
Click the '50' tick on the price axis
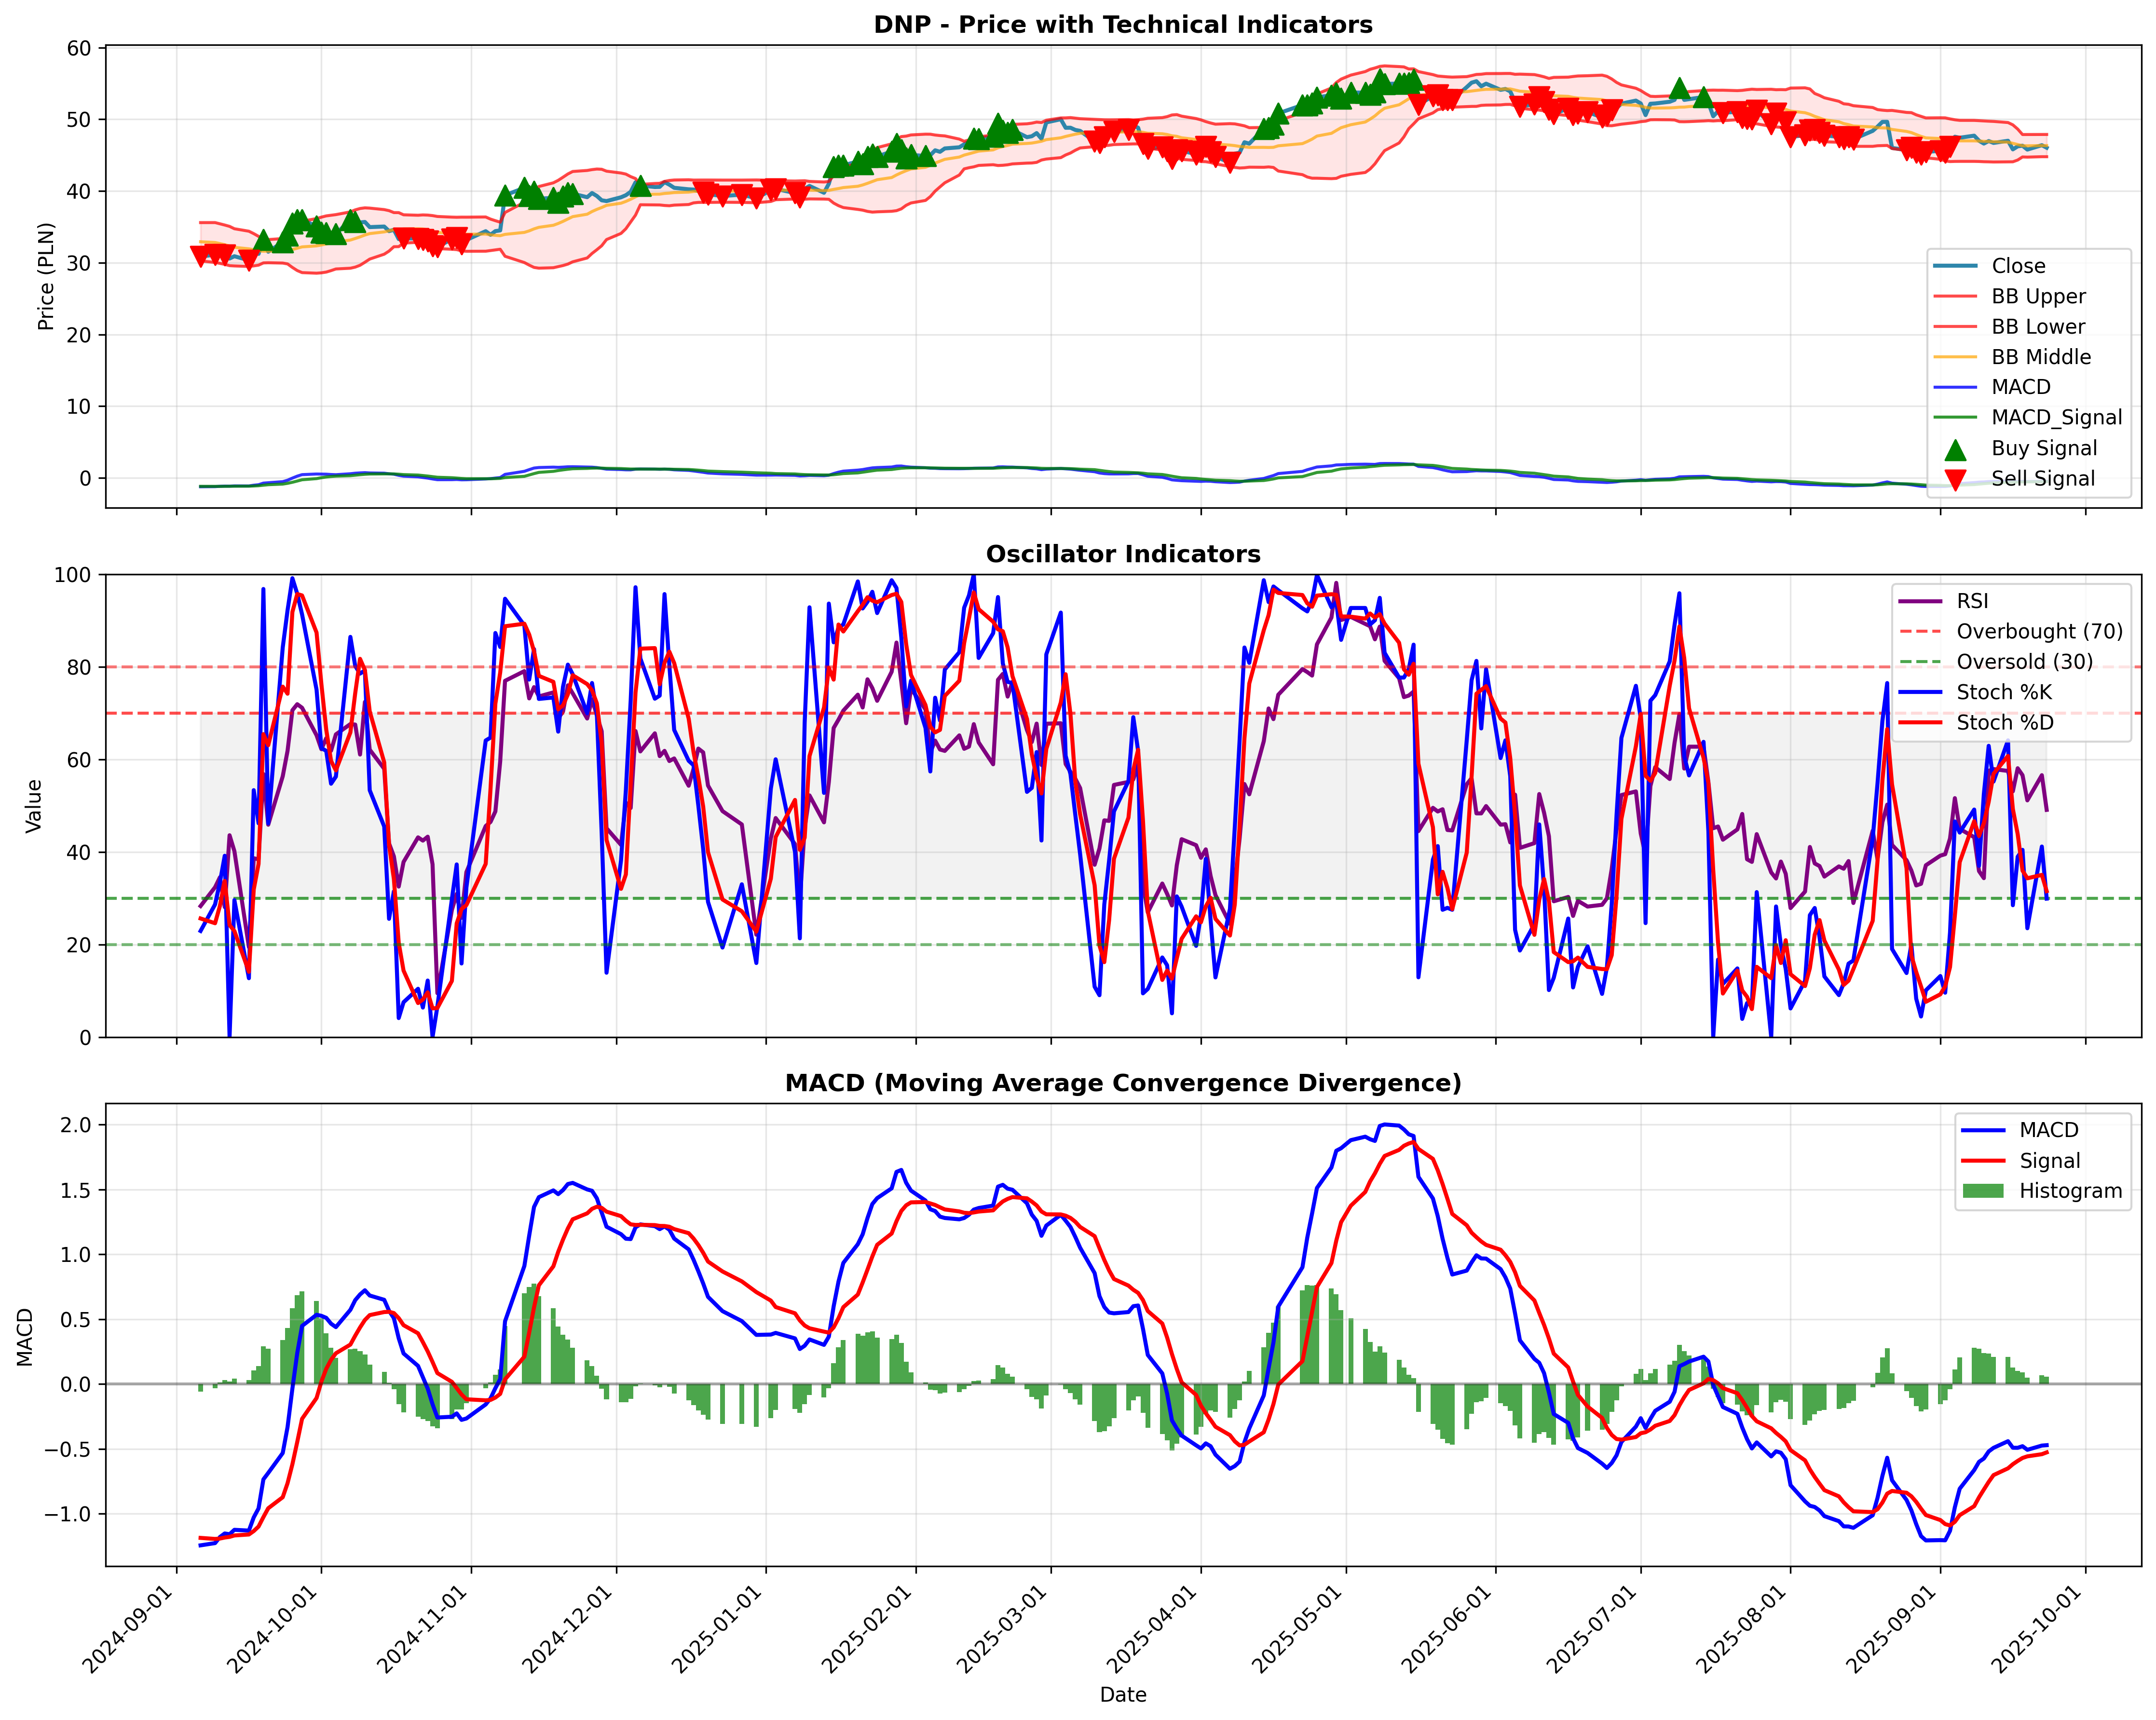tap(79, 120)
